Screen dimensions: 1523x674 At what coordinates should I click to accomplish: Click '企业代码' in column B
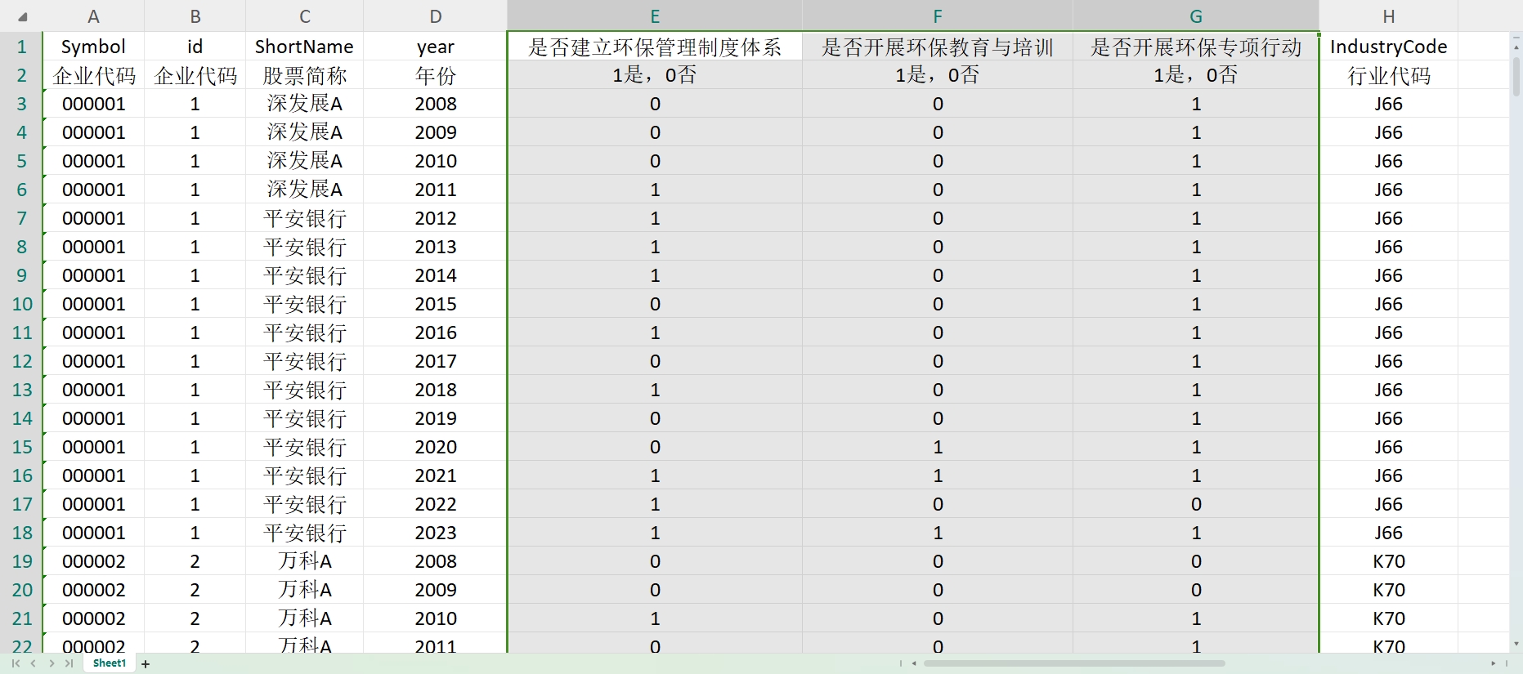[195, 75]
